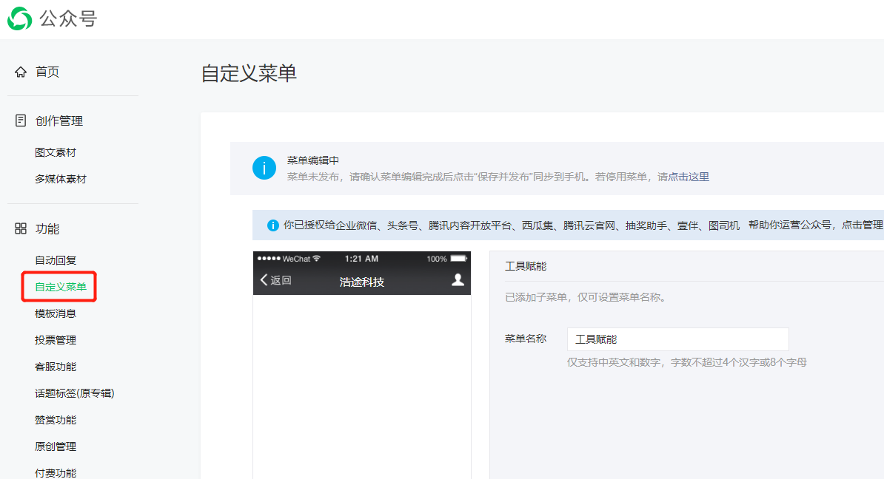Click the green WeChat 公众号 logo
Image resolution: width=884 pixels, height=479 pixels.
point(20,18)
